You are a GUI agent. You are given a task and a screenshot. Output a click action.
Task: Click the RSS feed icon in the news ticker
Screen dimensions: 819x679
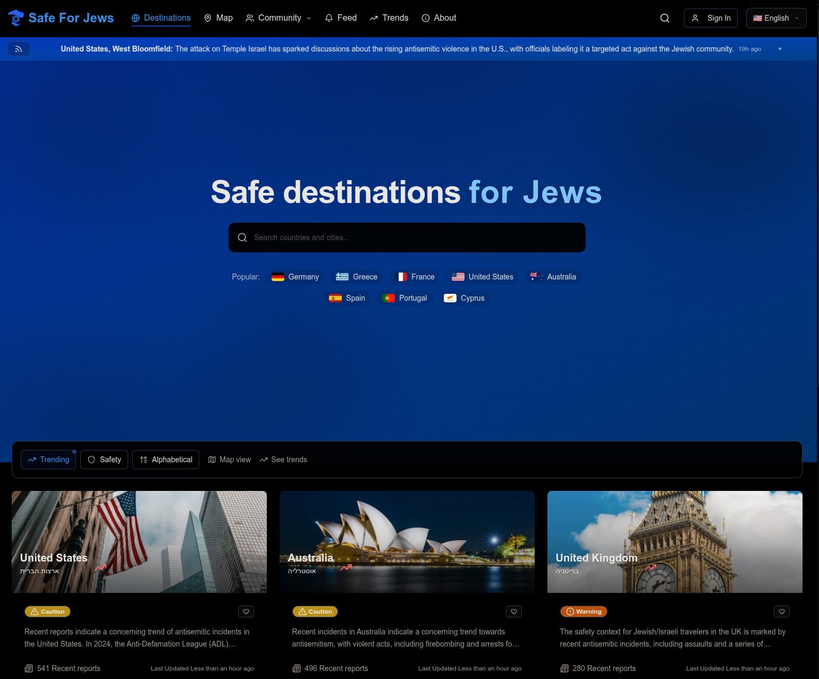pos(19,49)
